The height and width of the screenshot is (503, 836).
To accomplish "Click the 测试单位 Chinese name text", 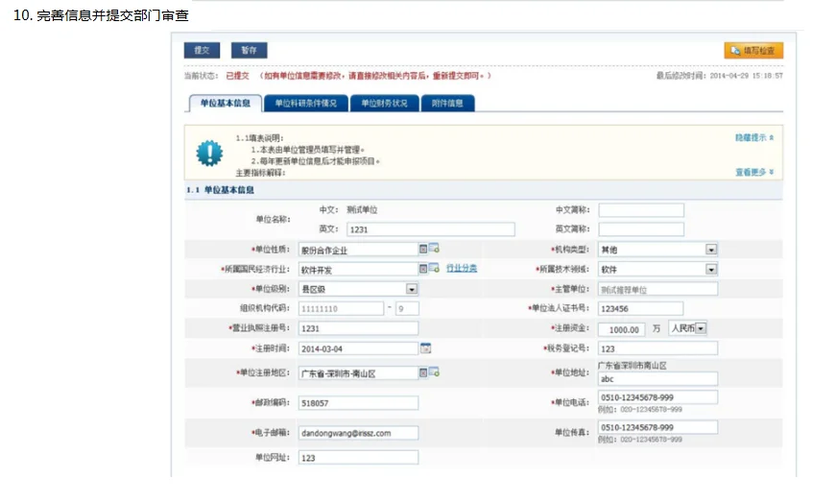I will pos(362,209).
